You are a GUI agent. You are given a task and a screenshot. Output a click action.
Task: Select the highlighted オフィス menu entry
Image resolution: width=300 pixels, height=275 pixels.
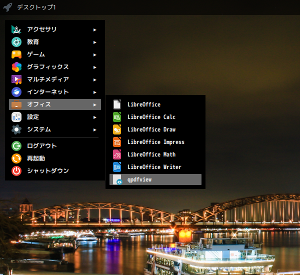(x=55, y=104)
